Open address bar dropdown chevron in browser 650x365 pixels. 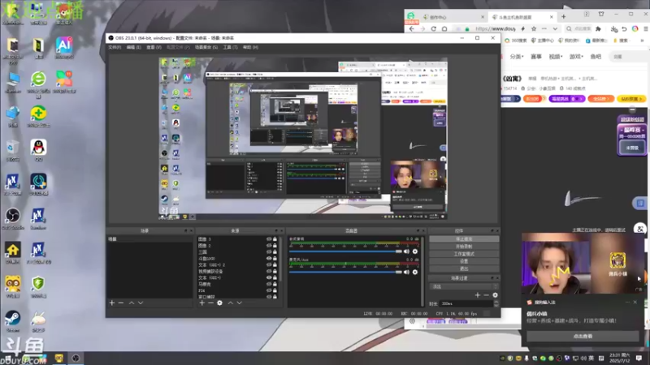coord(555,29)
